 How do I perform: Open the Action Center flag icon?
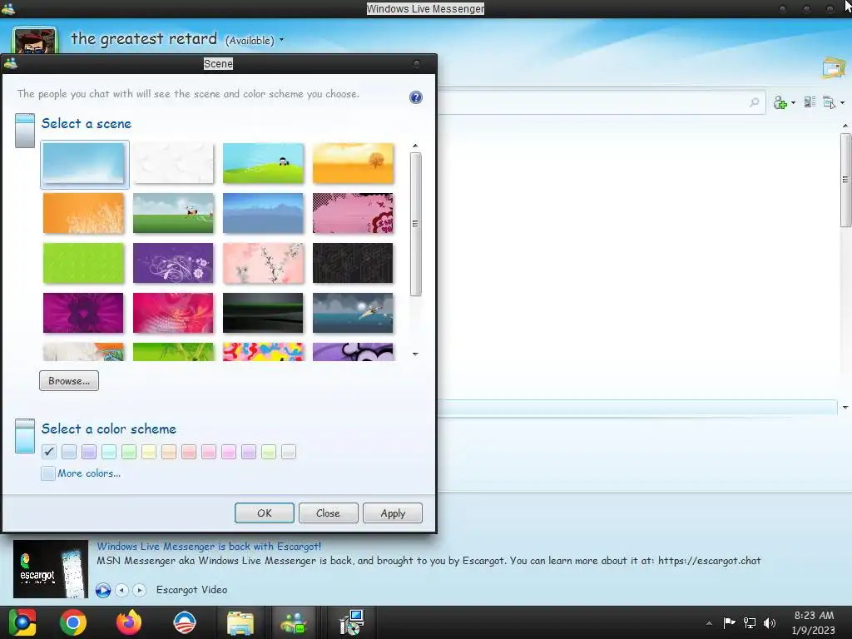point(729,622)
